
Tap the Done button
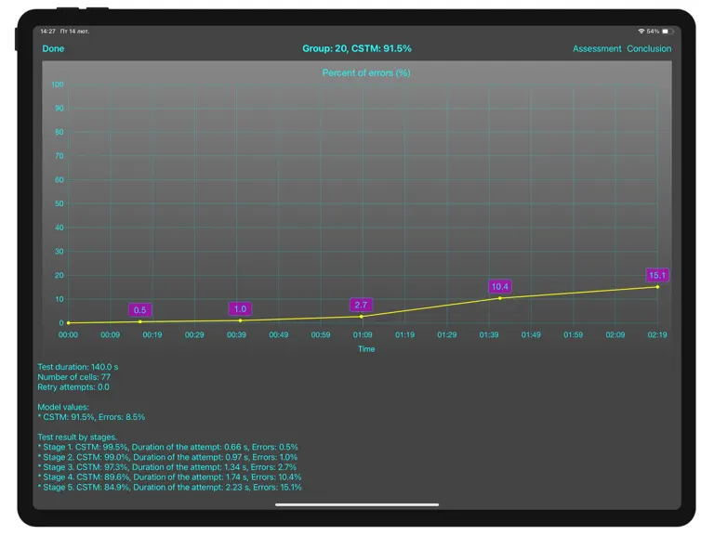click(53, 48)
